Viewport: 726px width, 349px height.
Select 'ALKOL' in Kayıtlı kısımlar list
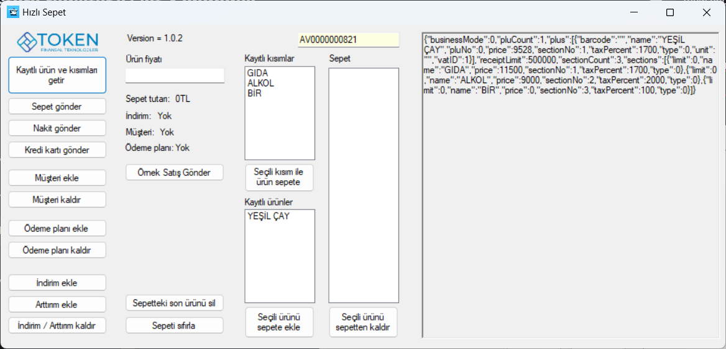point(260,83)
